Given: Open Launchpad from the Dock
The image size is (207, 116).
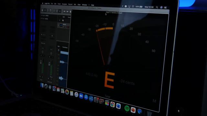Looking at the screenshot, I should point(46,86).
